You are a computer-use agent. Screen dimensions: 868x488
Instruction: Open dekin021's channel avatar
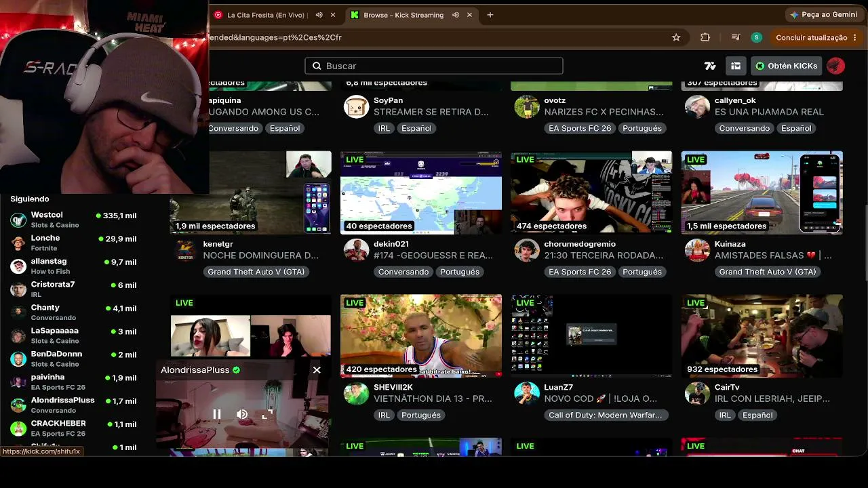(x=356, y=249)
